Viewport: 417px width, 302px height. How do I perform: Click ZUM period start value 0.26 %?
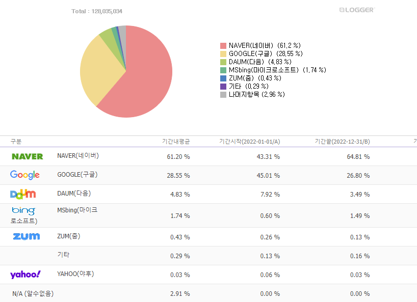pos(270,237)
